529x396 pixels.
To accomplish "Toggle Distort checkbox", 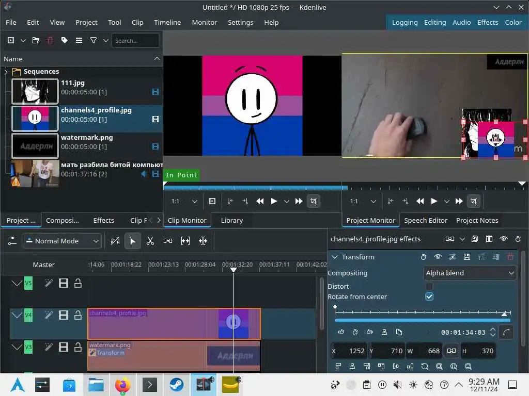I will pos(429,286).
